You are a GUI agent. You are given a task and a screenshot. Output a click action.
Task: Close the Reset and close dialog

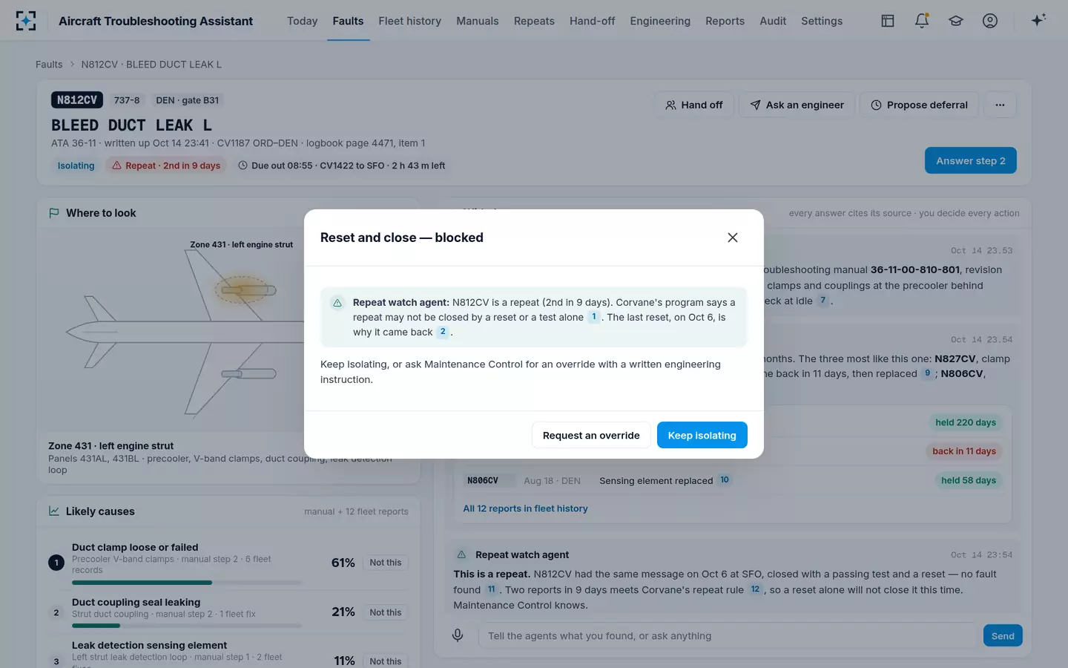733,238
